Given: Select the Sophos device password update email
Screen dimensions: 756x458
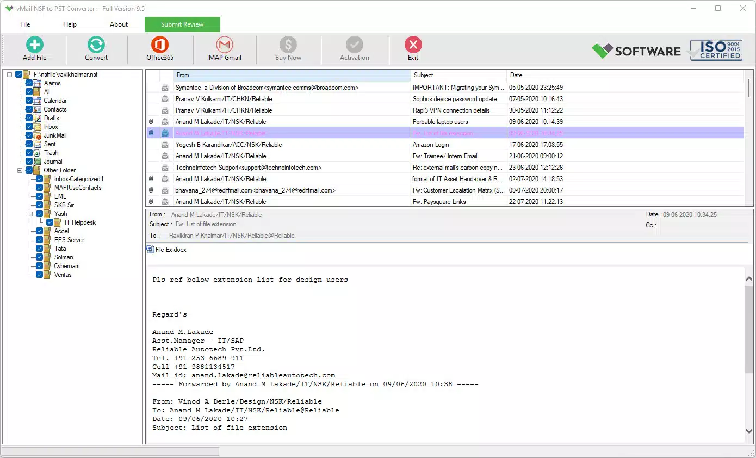Looking at the screenshot, I should coord(445,99).
